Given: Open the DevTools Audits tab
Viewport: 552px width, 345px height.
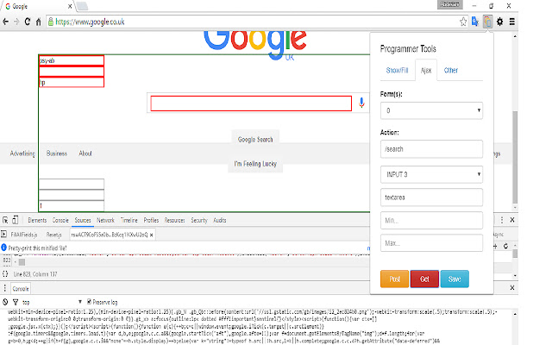Looking at the screenshot, I should [220, 221].
